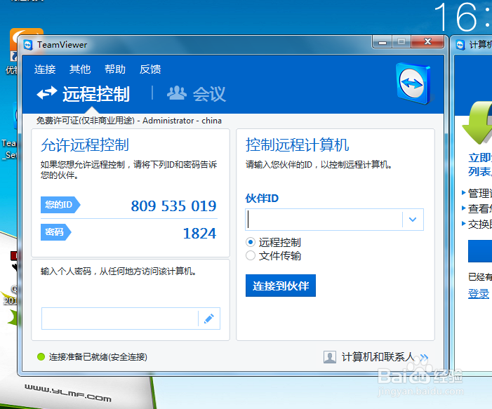Click the blue button in the side window
Image resolution: width=492 pixels, height=409 pixels.
(x=480, y=251)
